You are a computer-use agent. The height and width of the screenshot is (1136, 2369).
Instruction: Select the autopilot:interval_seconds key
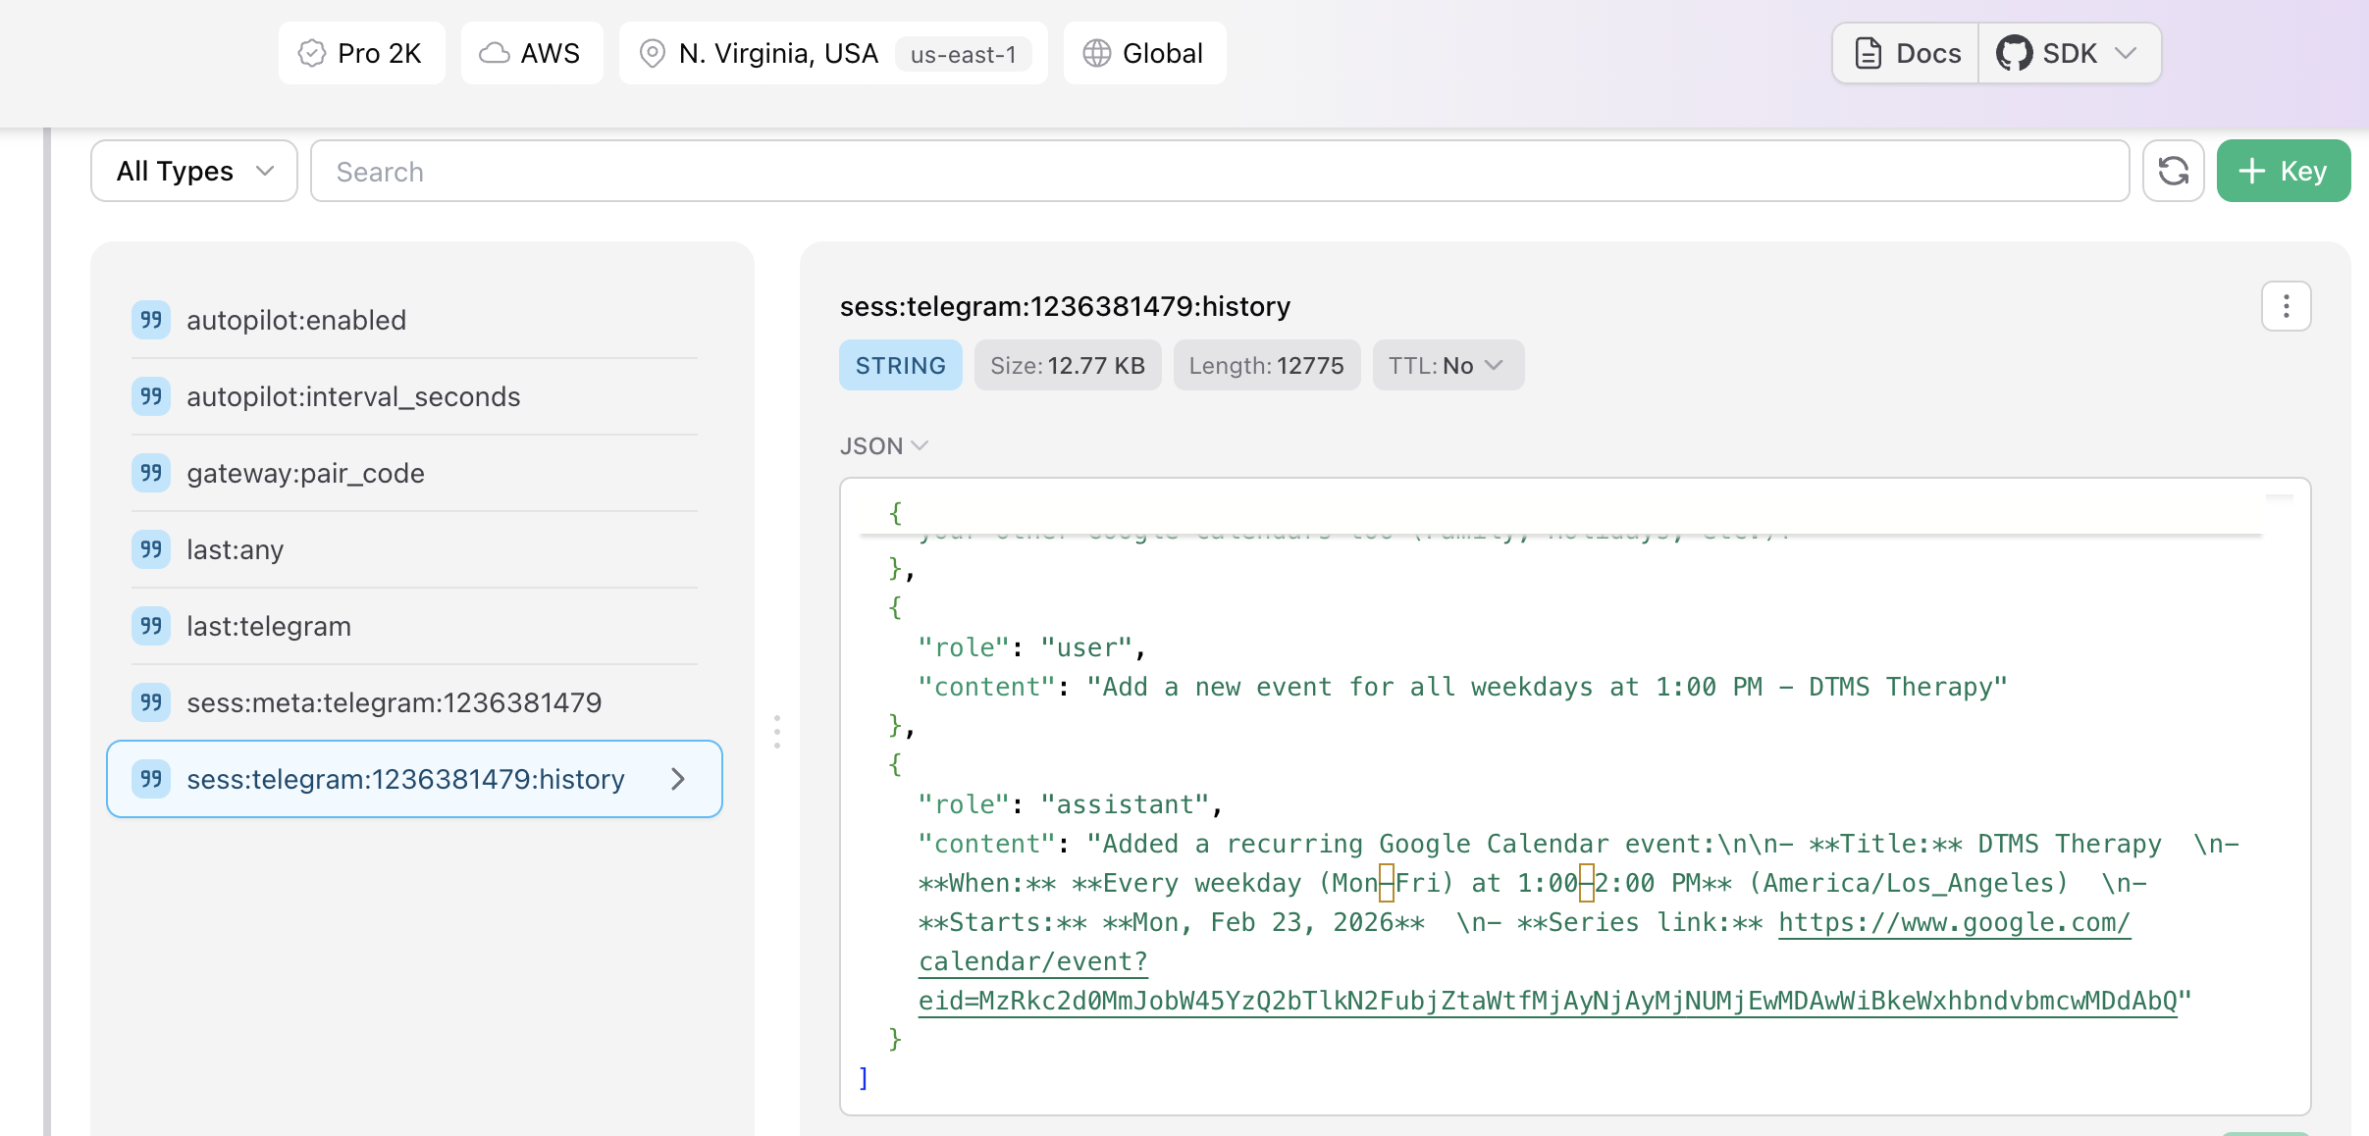click(414, 396)
